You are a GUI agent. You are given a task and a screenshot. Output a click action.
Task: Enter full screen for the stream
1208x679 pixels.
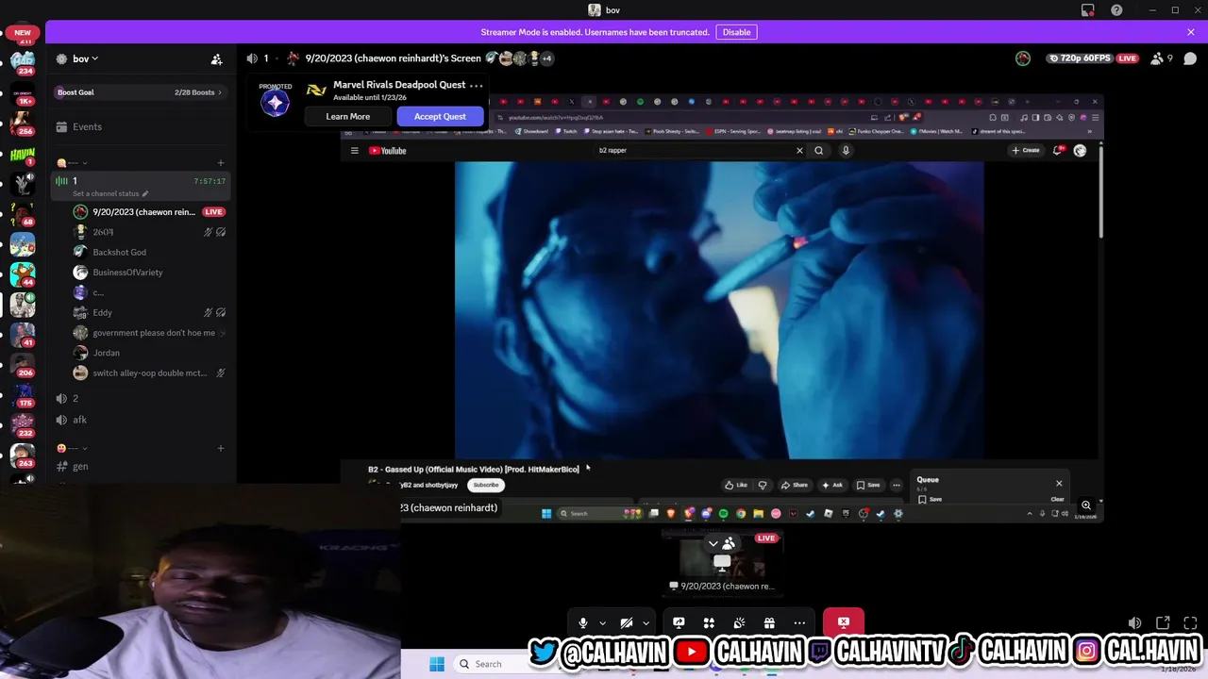1190,623
